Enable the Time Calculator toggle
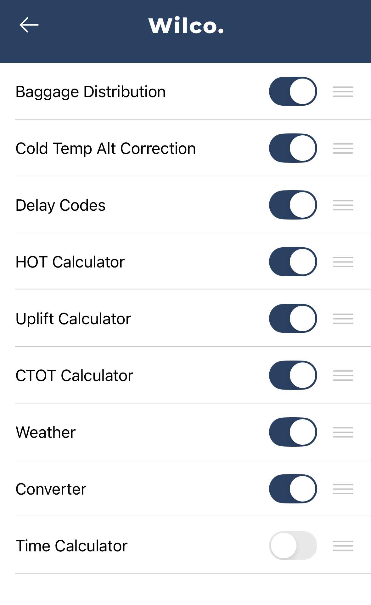 click(293, 546)
